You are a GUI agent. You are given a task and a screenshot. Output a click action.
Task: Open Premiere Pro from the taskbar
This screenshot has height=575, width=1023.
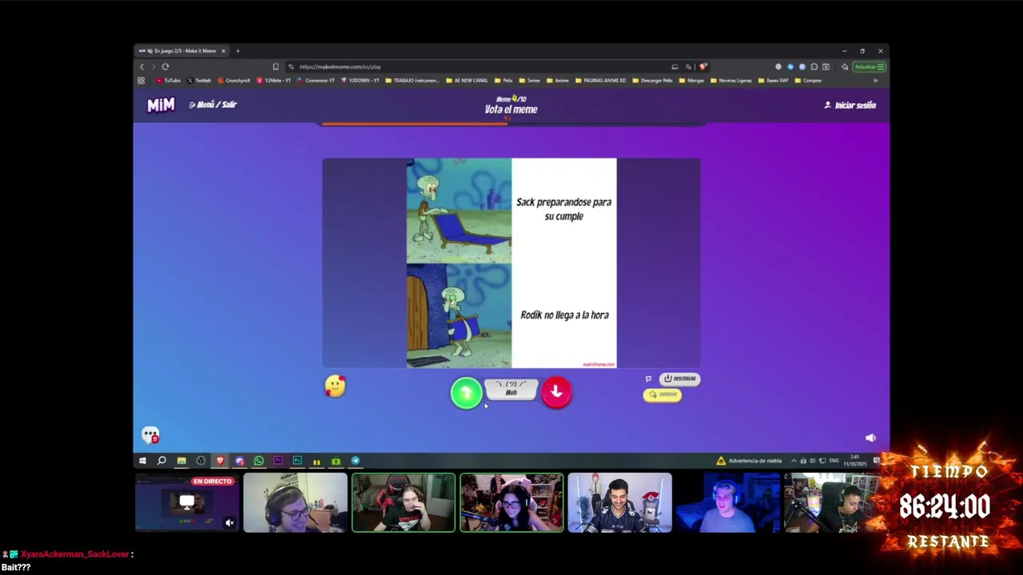pyautogui.click(x=277, y=461)
